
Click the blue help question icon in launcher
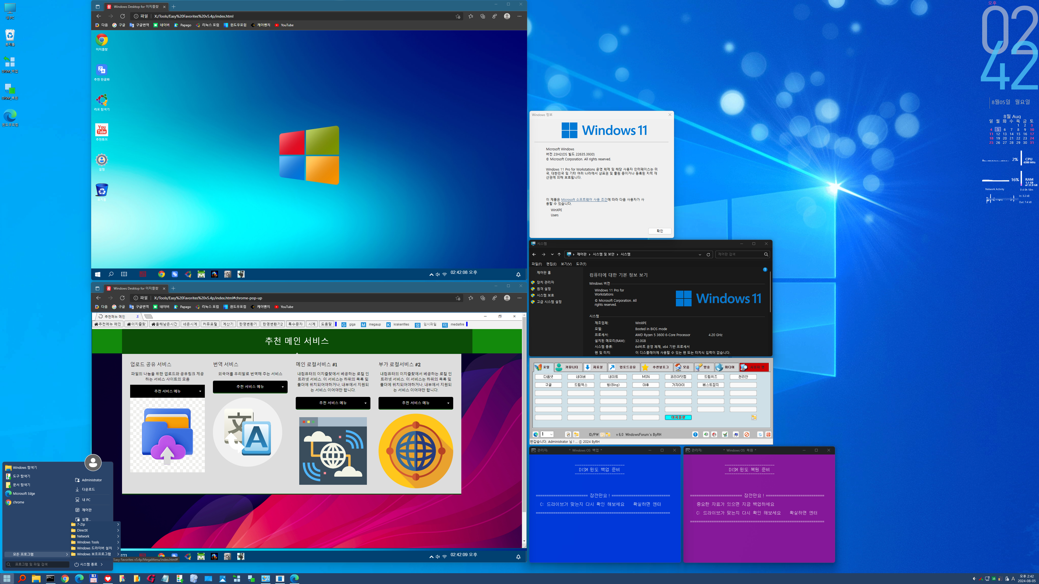[695, 434]
